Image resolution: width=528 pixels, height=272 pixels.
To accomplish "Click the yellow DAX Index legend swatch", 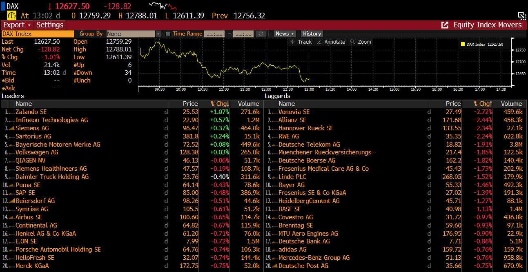I will pyautogui.click(x=463, y=44).
